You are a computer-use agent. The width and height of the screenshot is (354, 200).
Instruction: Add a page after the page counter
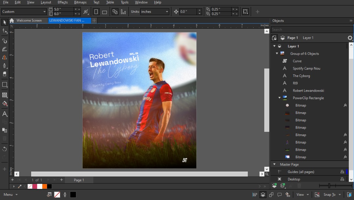click(x=61, y=180)
